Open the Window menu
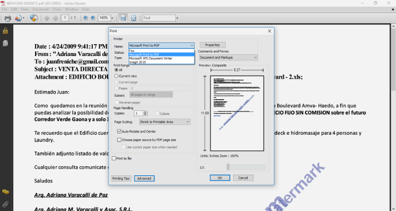The width and height of the screenshot is (396, 211). coord(71,10)
